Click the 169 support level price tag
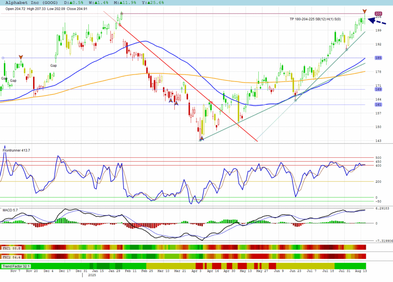 [378, 89]
